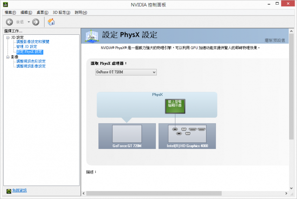Open the PhysX processor GeForce GT 720M dropdown
The image size is (297, 199).
coord(126,72)
